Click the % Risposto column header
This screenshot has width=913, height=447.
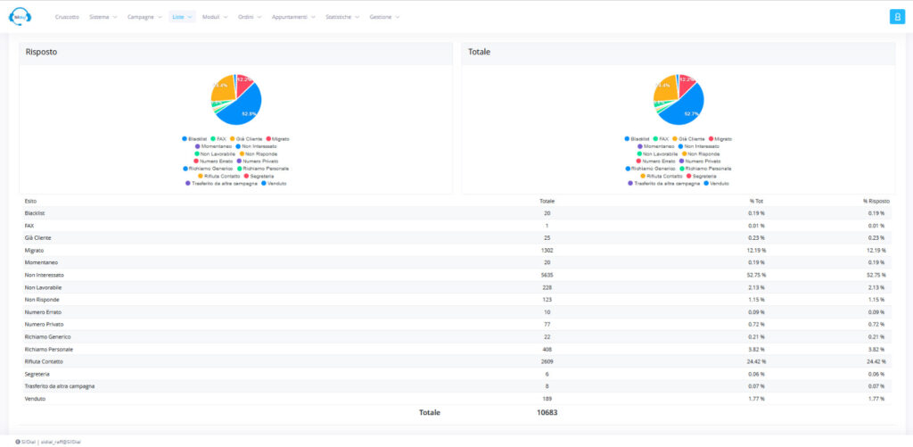[876, 201]
